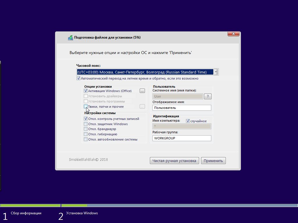This screenshot has height=223, width=298.
Task: Click the Настройки системы group heading
Action: pyautogui.click(x=100, y=113)
